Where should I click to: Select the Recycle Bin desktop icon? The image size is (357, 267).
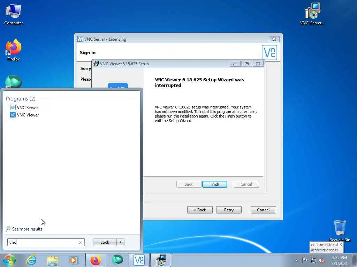pyautogui.click(x=340, y=230)
